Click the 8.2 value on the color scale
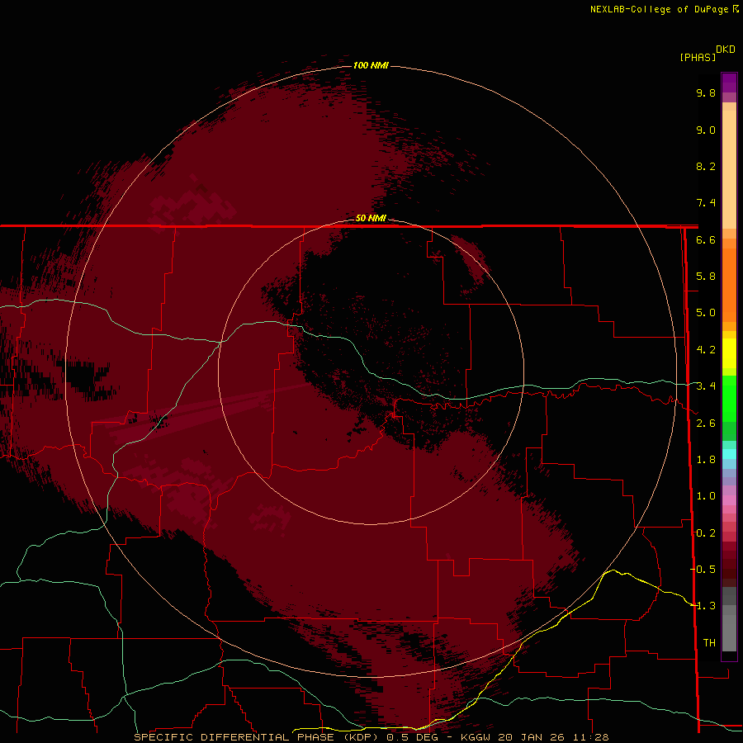This screenshot has height=743, width=743. tap(706, 166)
